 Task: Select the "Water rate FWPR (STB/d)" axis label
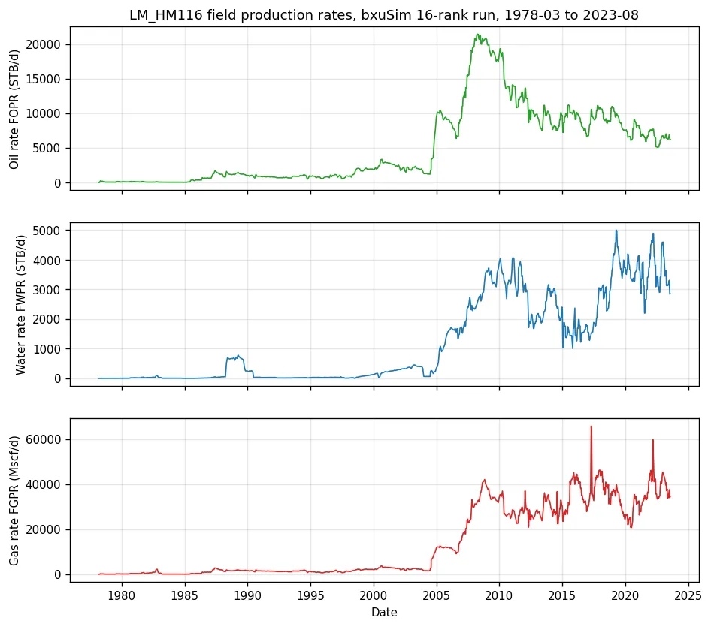20,304
